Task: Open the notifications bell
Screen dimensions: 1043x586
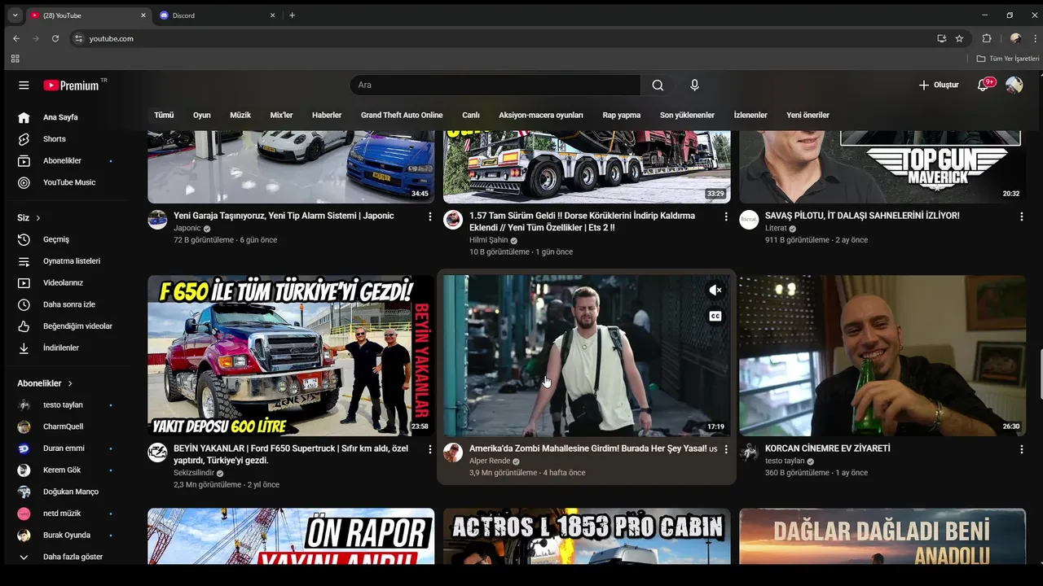Action: point(984,85)
